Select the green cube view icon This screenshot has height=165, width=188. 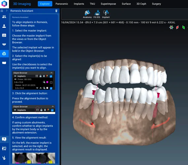coord(183,27)
